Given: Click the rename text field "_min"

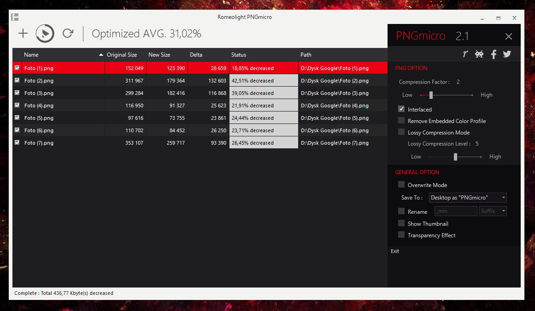Looking at the screenshot, I should pyautogui.click(x=455, y=211).
